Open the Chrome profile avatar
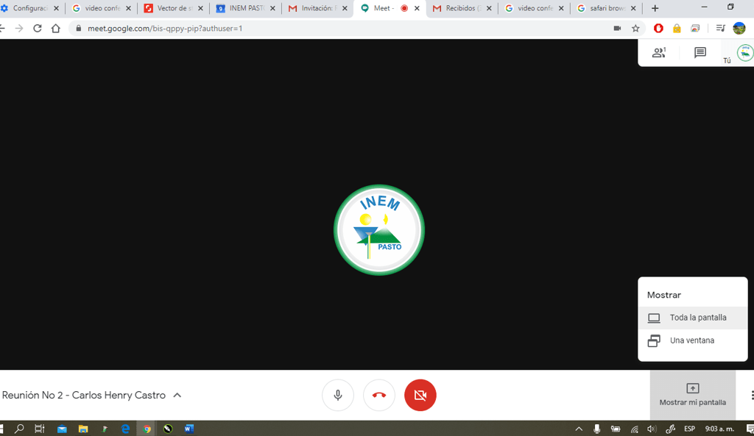Screen dimensions: 754x436 [x=739, y=29]
